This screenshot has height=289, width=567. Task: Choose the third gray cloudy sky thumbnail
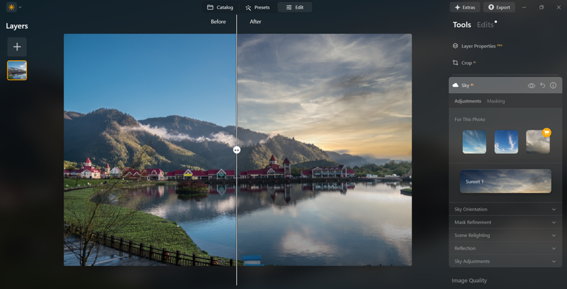coord(538,142)
